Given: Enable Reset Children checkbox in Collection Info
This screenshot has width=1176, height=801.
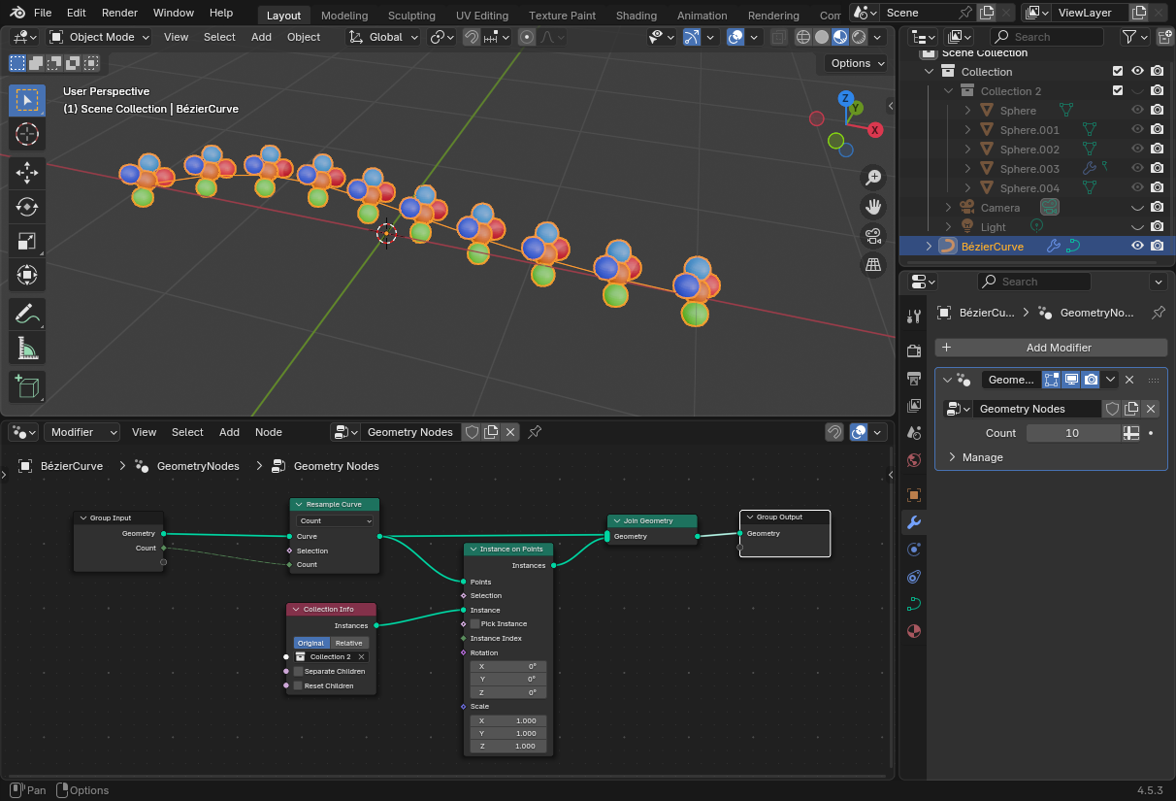Looking at the screenshot, I should coord(299,685).
